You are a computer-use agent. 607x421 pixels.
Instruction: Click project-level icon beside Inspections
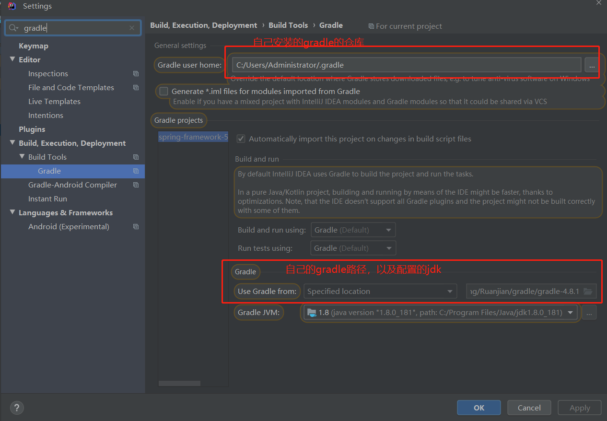136,74
